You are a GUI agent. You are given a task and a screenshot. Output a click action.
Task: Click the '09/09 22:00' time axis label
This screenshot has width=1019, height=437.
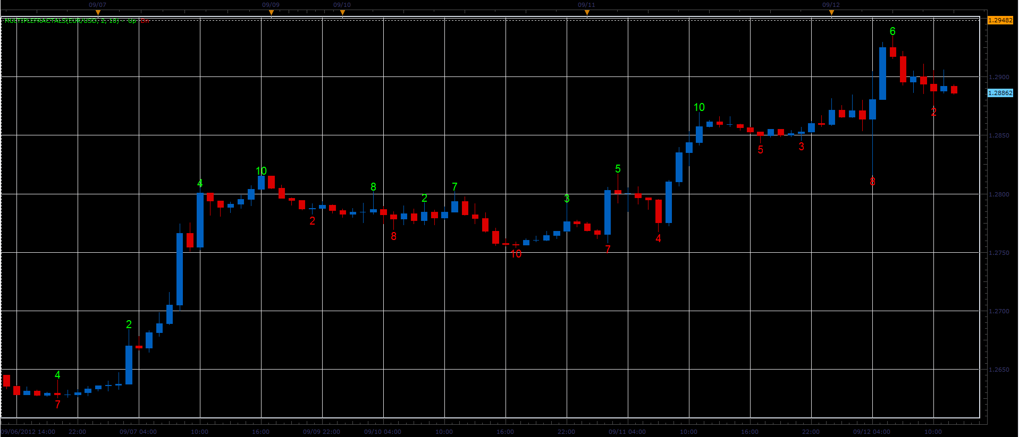322,432
